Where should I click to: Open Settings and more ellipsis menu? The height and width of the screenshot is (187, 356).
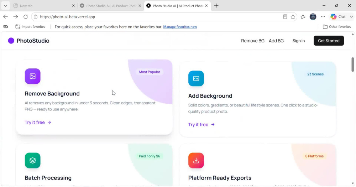click(323, 17)
